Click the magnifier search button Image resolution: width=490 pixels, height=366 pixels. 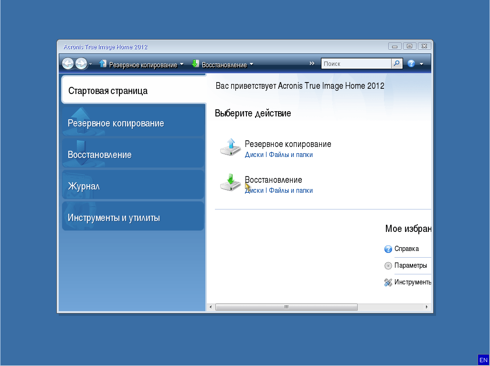pos(396,64)
